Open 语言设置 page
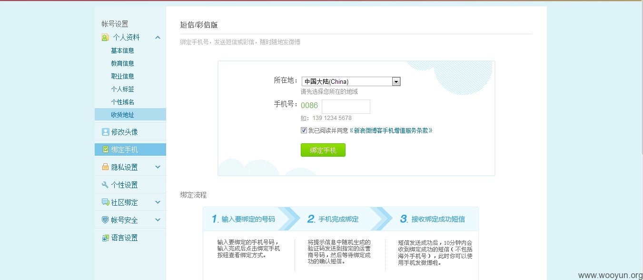 (x=125, y=238)
